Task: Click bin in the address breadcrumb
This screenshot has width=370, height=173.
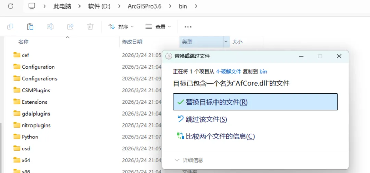Action: (183, 6)
